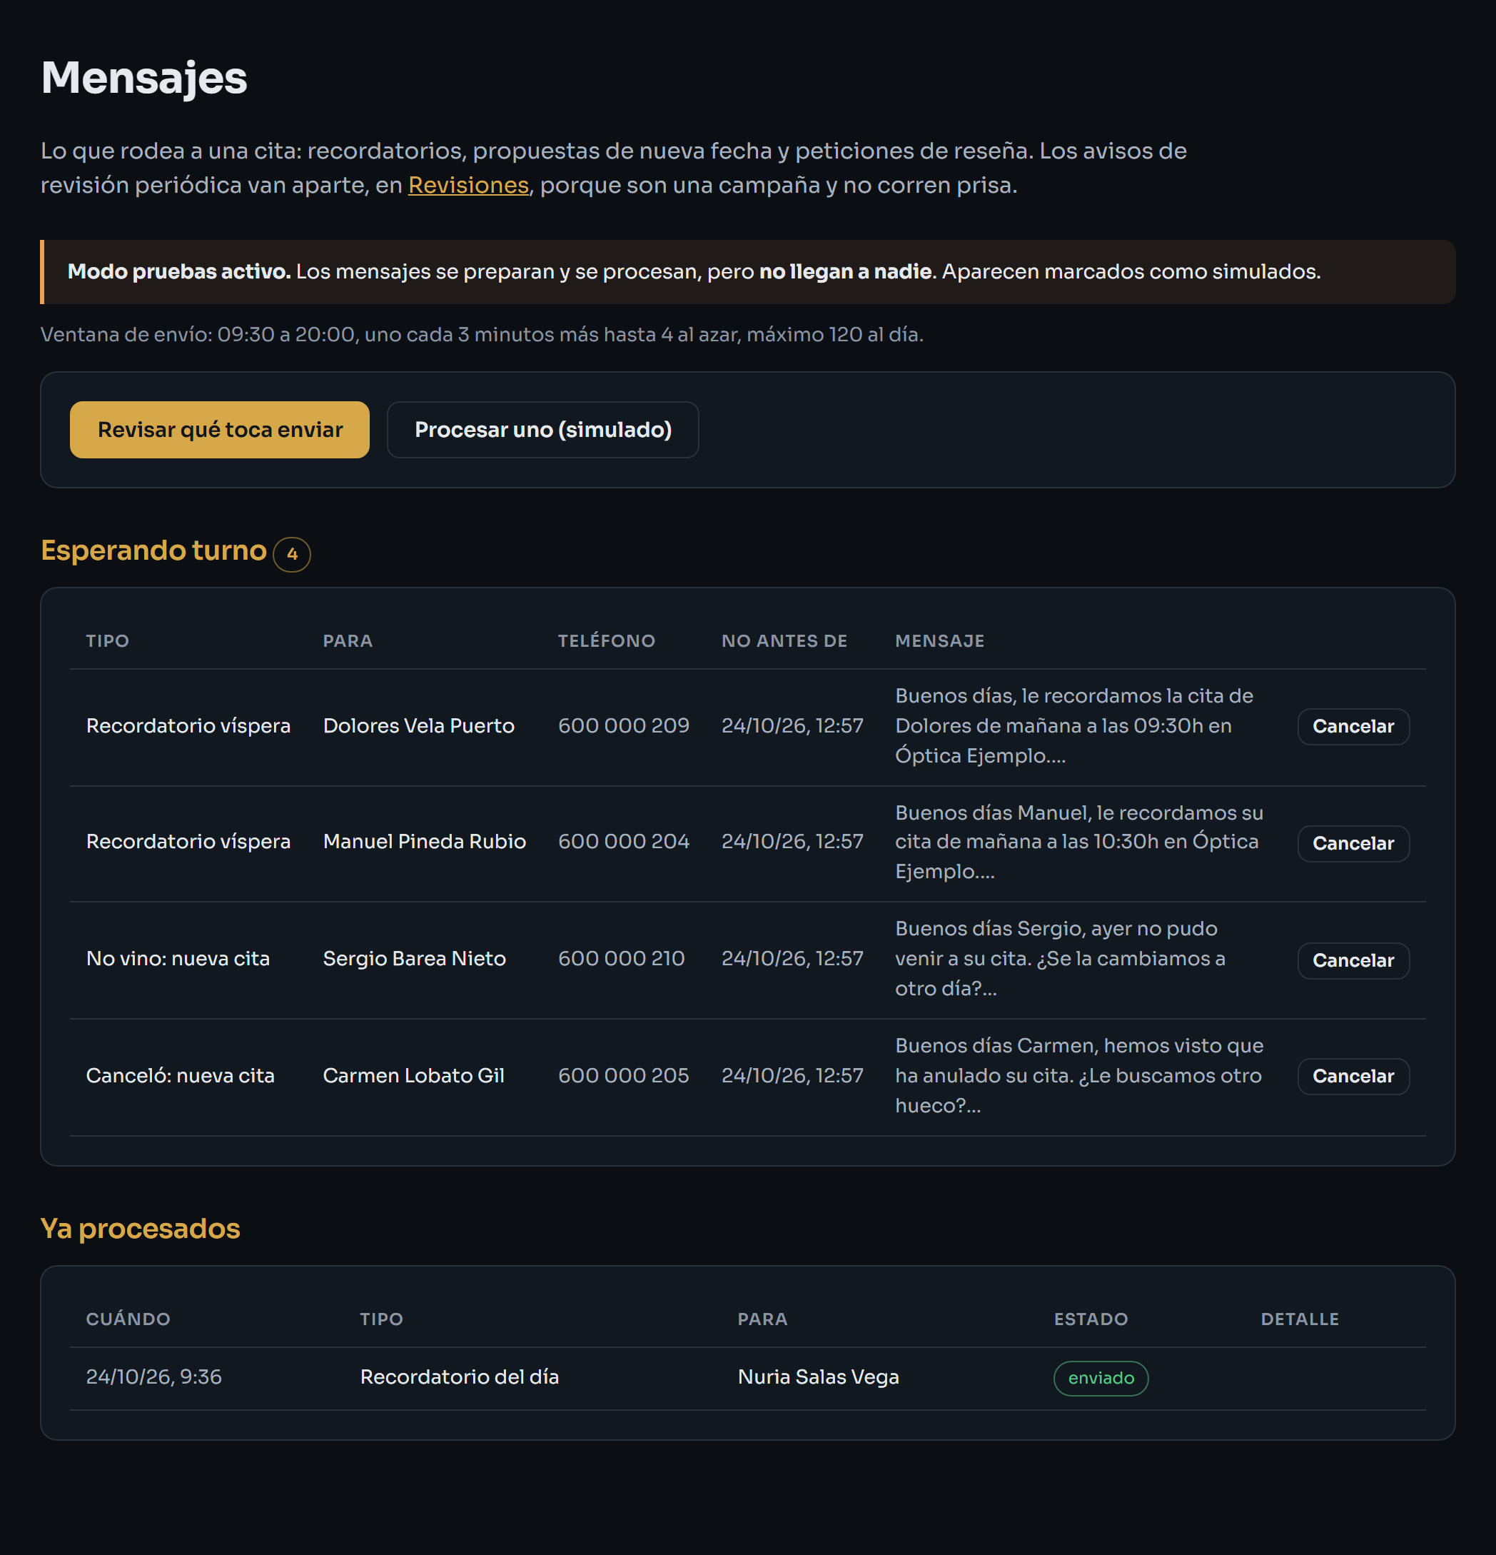Image resolution: width=1496 pixels, height=1555 pixels.
Task: Click 'No vino: nueva cita' type cell
Action: coord(178,958)
